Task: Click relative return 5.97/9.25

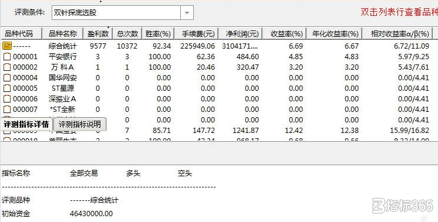Action: (414, 57)
